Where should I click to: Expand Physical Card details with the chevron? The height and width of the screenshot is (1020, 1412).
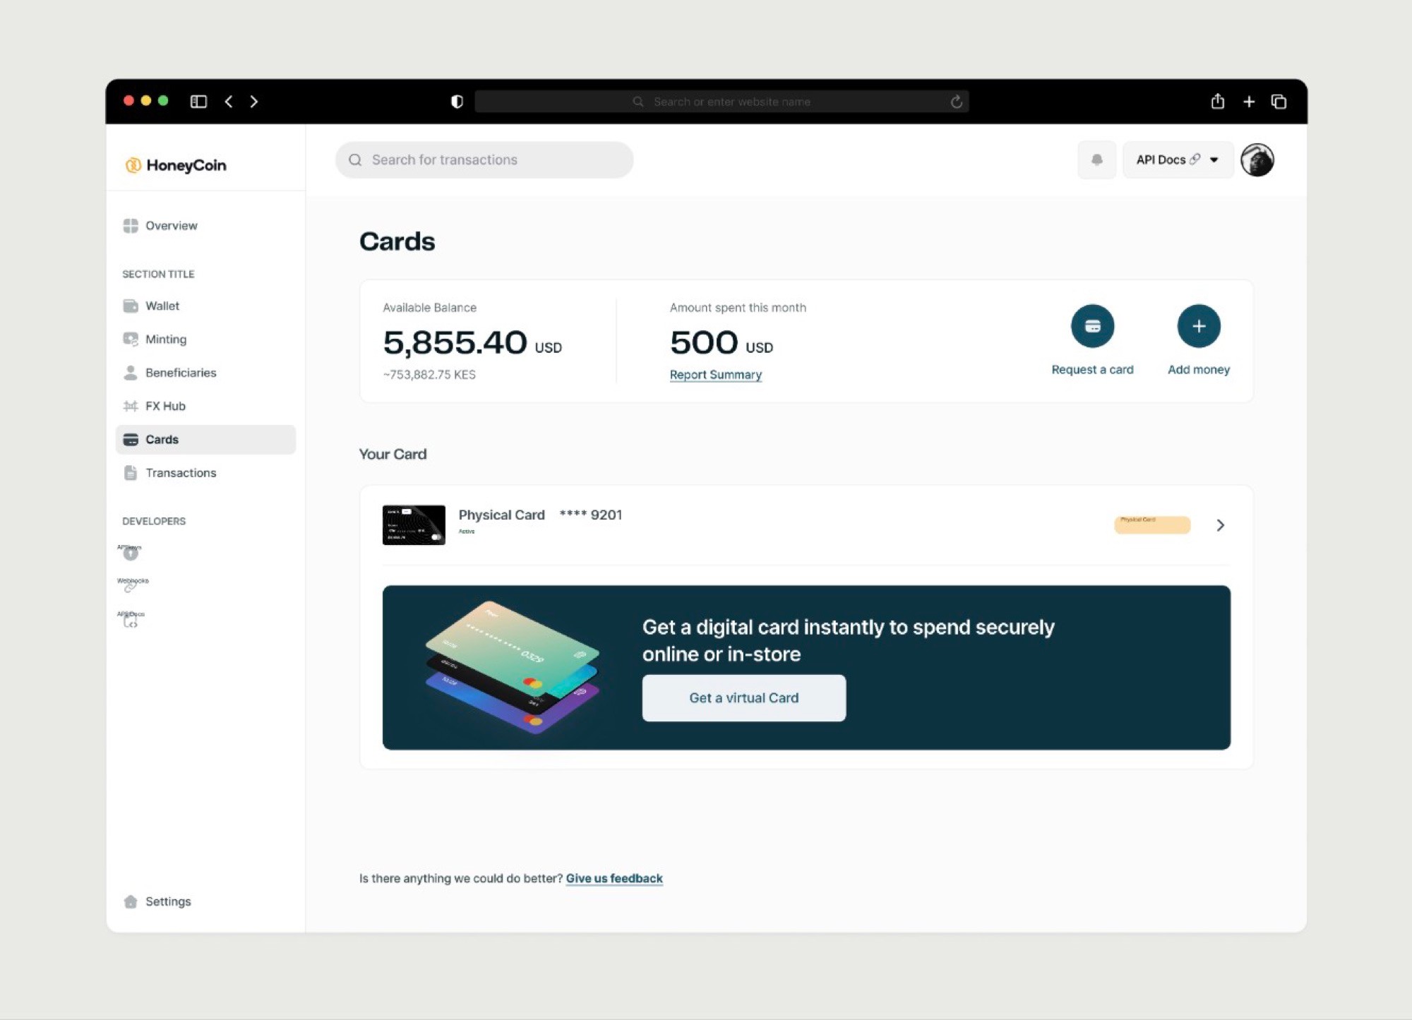[x=1220, y=525]
